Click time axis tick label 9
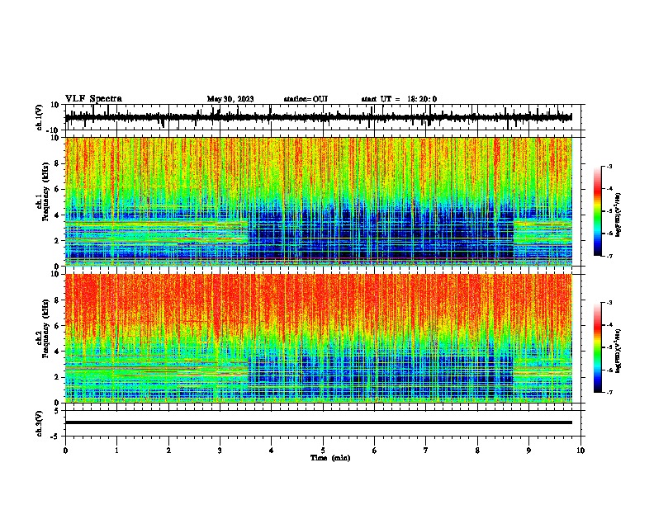Viewport: 654px width, 505px height. point(528,451)
